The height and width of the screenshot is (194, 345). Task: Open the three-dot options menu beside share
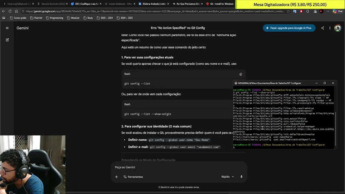[x=330, y=28]
